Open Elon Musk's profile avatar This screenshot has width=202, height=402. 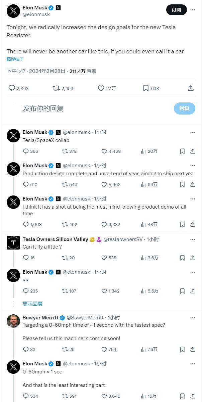point(13,11)
